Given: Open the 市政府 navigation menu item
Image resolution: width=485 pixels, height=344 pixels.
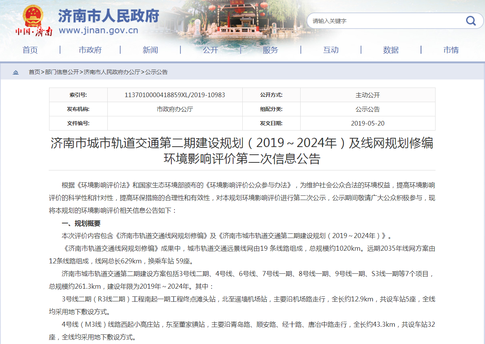Looking at the screenshot, I should pos(90,50).
